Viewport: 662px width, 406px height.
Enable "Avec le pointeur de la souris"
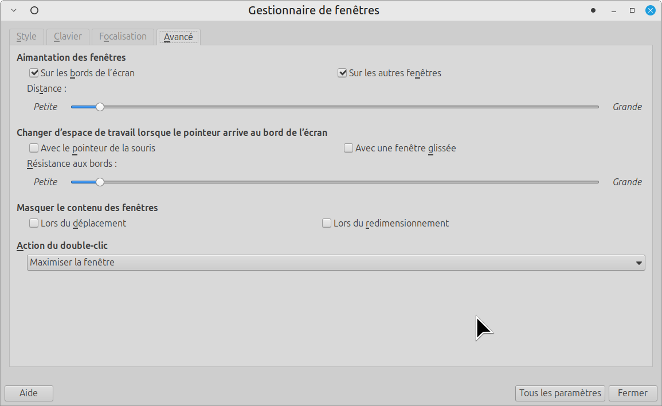(34, 149)
